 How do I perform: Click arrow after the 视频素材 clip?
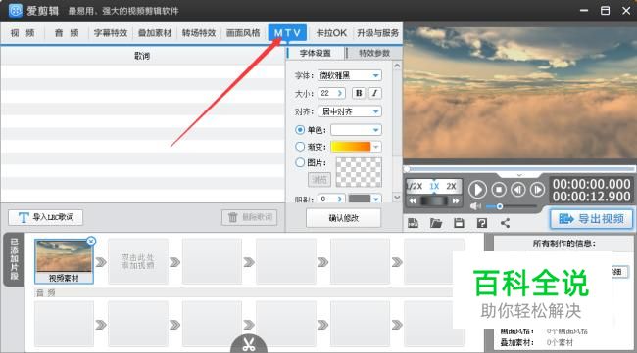(101, 262)
